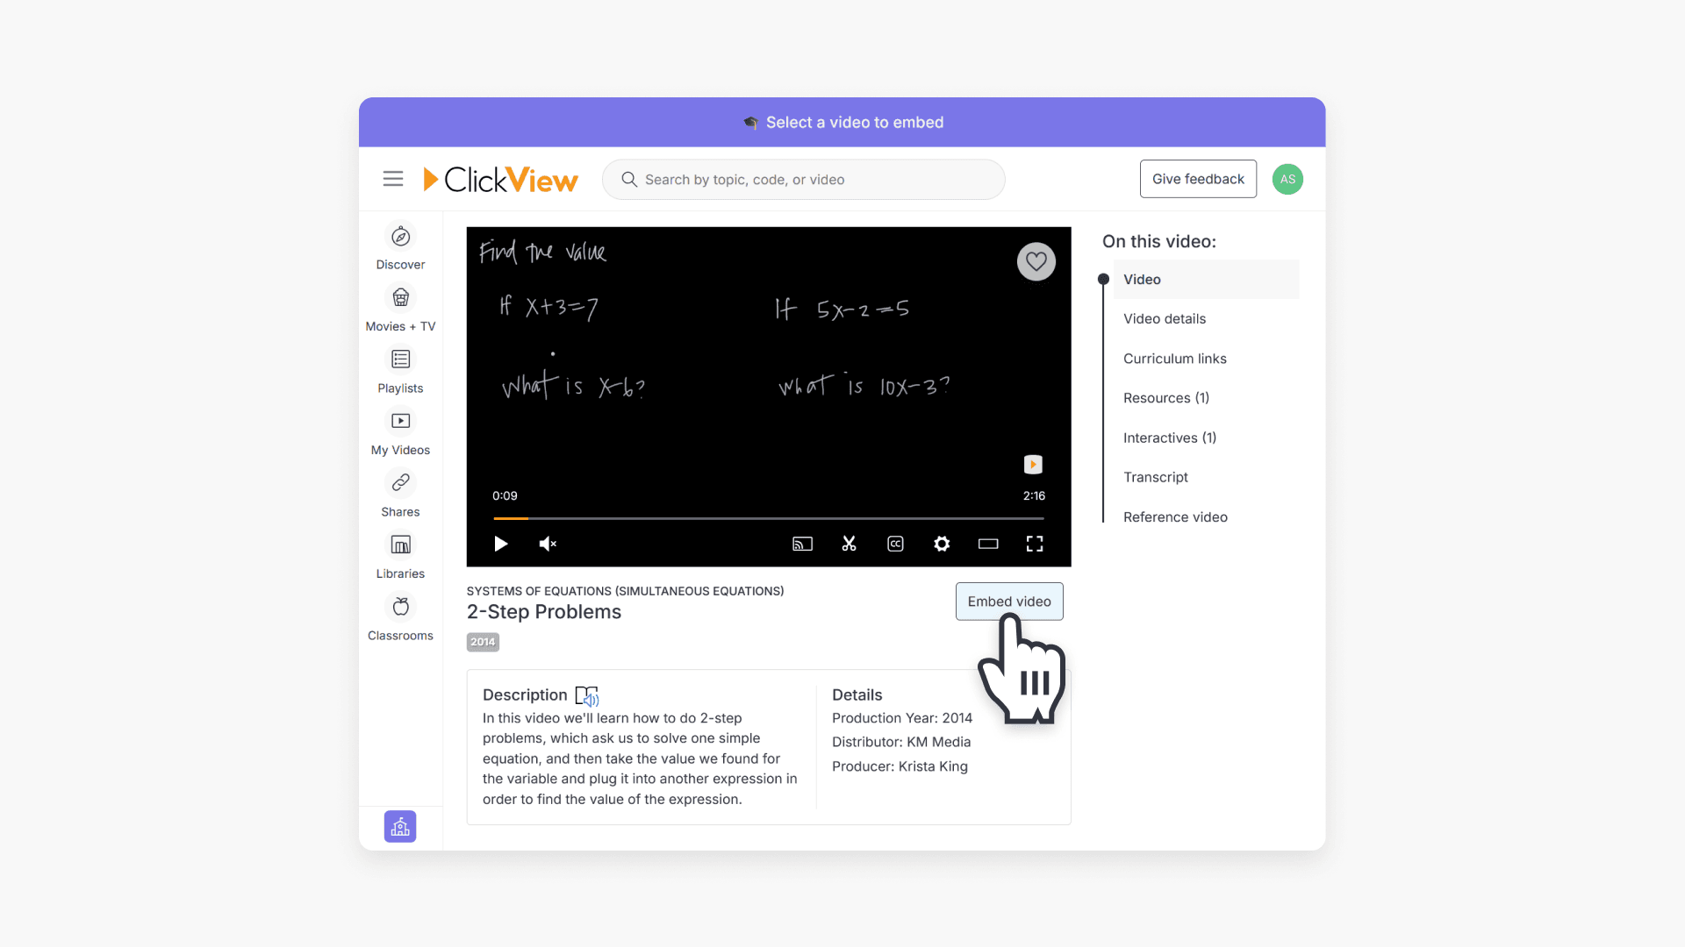Click the 2-Step Problems title
Image resolution: width=1685 pixels, height=947 pixels.
click(544, 612)
